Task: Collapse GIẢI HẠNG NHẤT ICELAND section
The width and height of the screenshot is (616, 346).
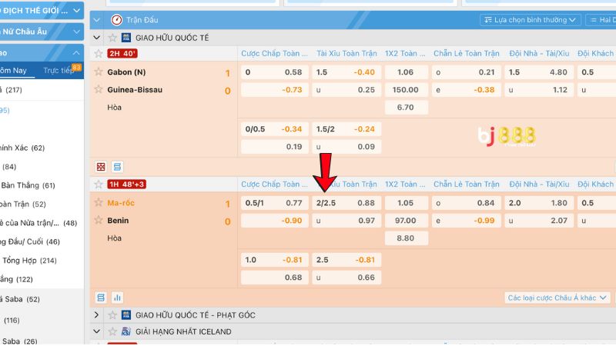Action: [x=97, y=331]
